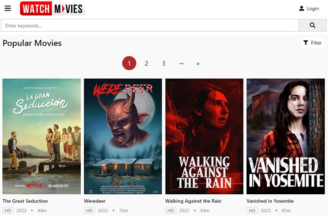Click The Great Seduction title link
The width and height of the screenshot is (328, 216).
click(x=25, y=201)
